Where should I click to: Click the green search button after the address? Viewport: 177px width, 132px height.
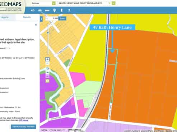pos(113,3)
